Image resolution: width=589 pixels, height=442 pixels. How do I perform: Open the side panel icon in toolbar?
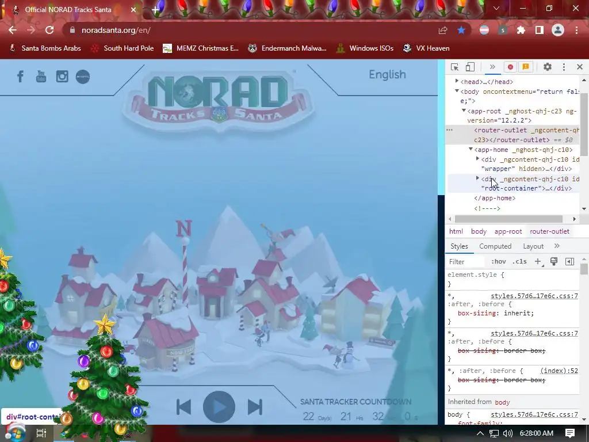tap(540, 30)
